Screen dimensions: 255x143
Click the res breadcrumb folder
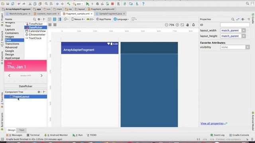(x=69, y=9)
